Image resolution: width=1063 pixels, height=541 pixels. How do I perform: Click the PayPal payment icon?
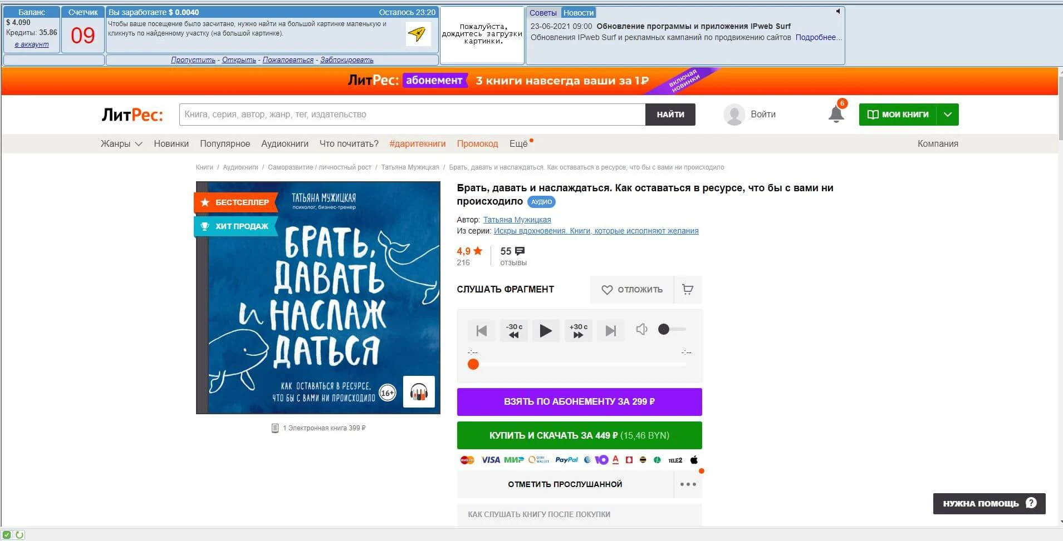566,460
